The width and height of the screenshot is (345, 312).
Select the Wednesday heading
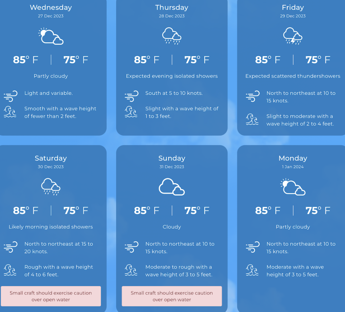51,8
